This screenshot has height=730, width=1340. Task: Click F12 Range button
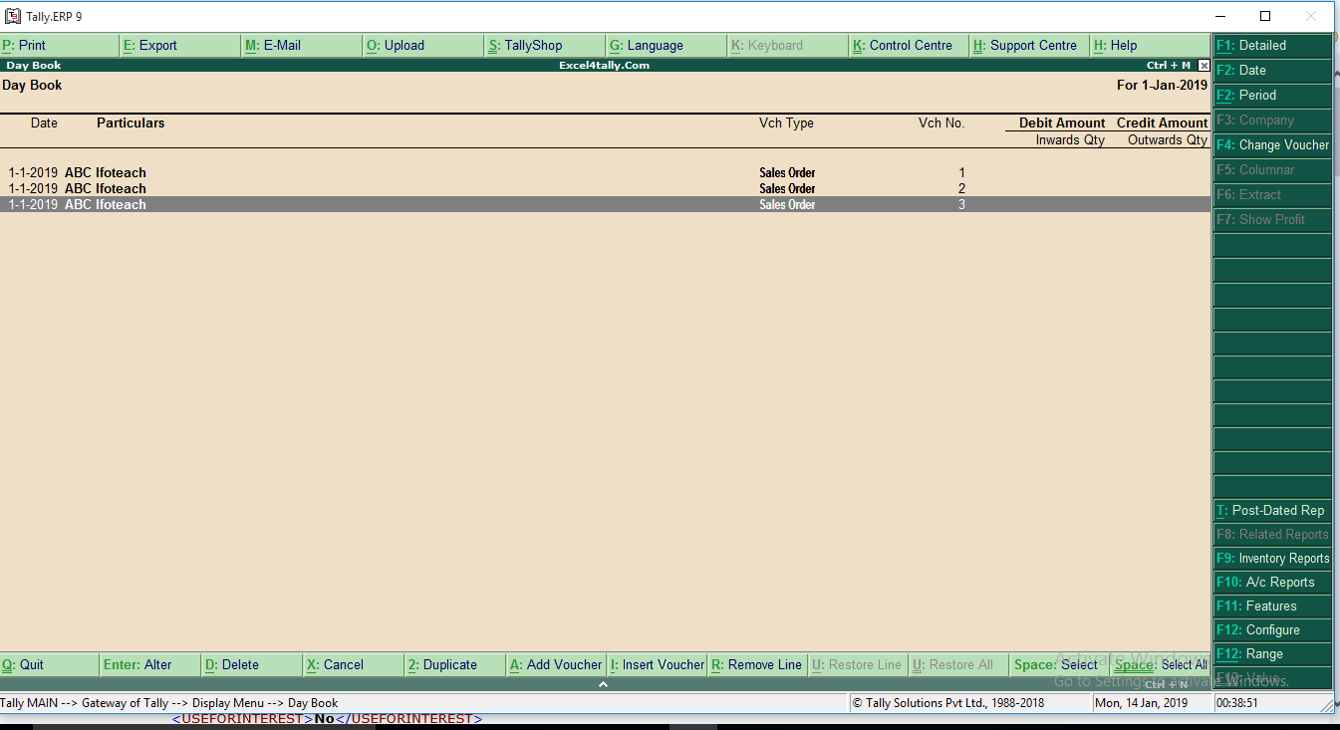[x=1272, y=654]
